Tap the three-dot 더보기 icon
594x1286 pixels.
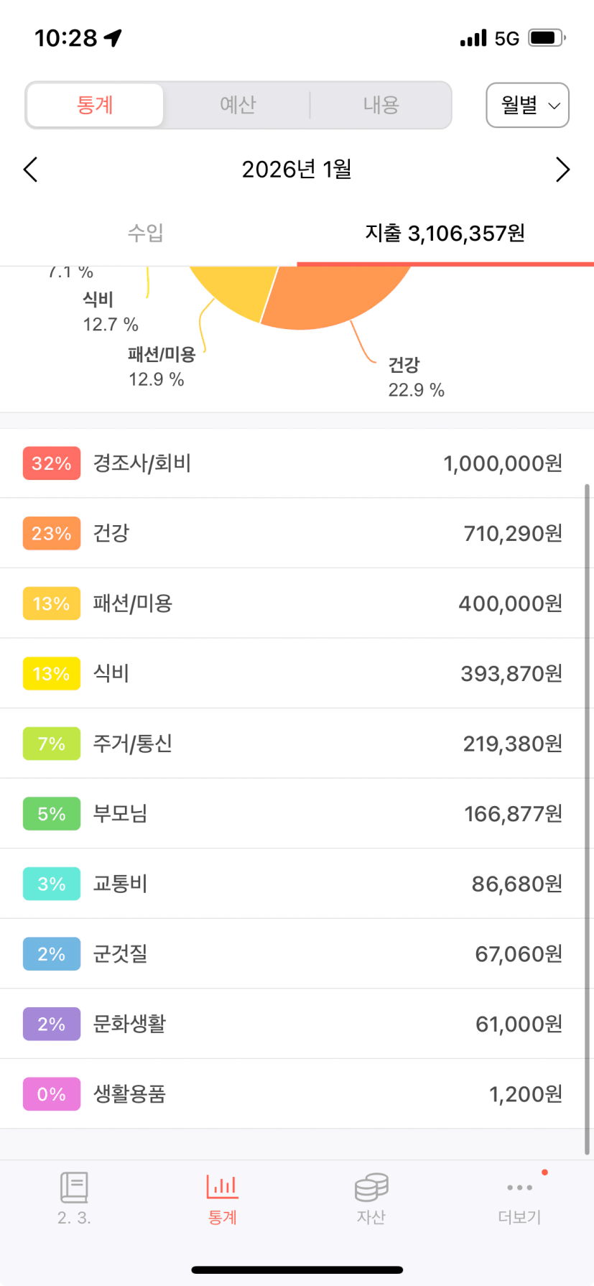519,1188
